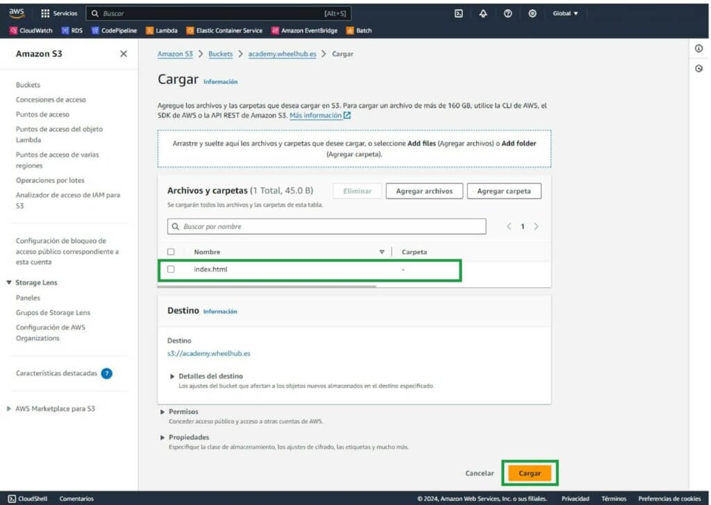
Task: Open the notifications bell
Action: (x=483, y=13)
